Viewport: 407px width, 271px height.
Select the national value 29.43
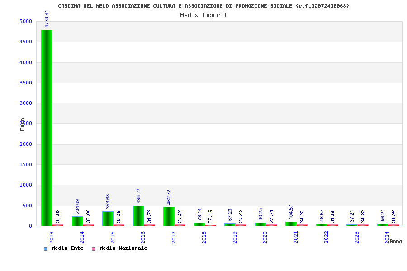[x=241, y=216]
